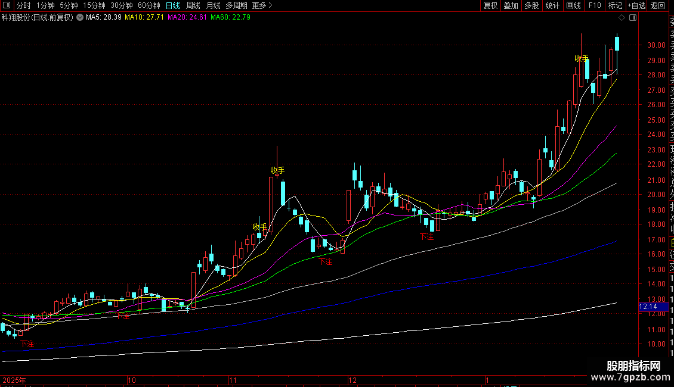Click the MA5: 28.39 indicator label
This screenshot has width=674, height=387.
104,18
